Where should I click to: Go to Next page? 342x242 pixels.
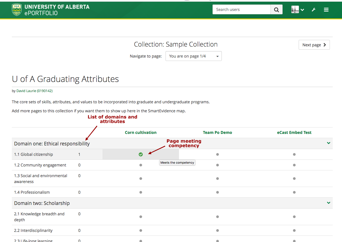click(x=314, y=45)
